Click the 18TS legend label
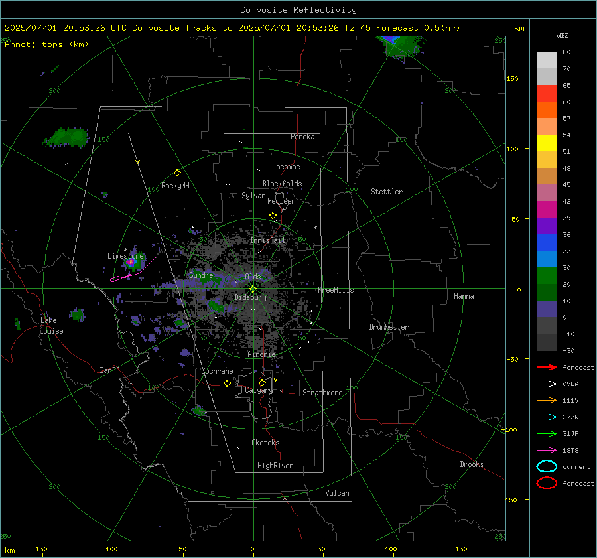Screen dimensions: 597x558 click(x=570, y=451)
